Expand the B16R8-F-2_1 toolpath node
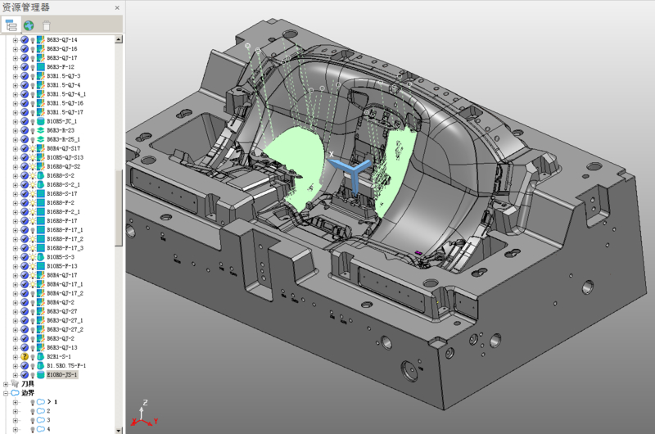 [16, 212]
